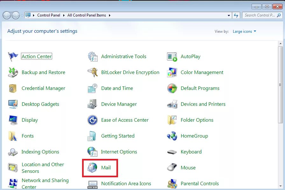Open the Action Center flag icon
The height and width of the screenshot is (190, 285).
click(13, 57)
